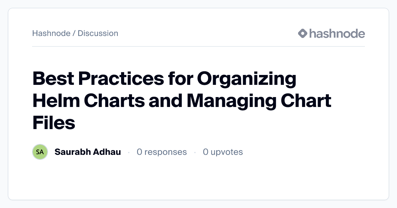Click the slash separator in the breadcrumb
The width and height of the screenshot is (397, 208).
[74, 33]
